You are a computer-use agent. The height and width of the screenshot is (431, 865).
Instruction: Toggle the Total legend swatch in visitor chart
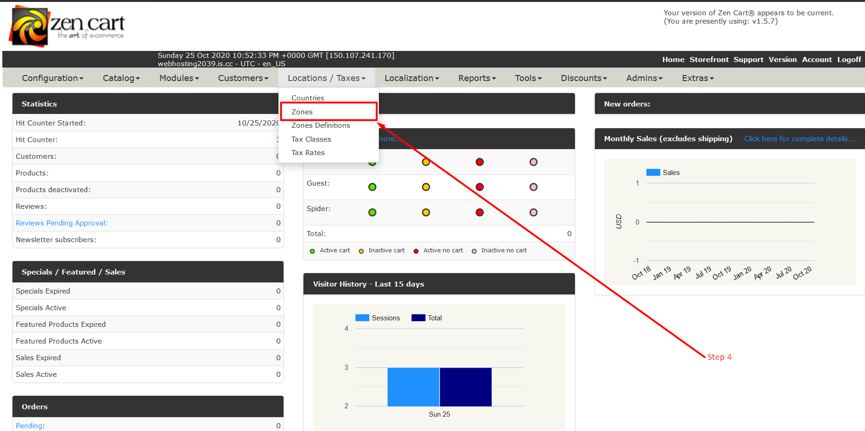[418, 318]
